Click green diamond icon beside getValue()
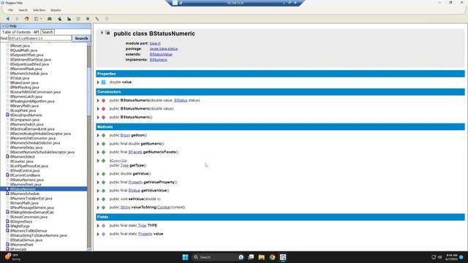 104,174
